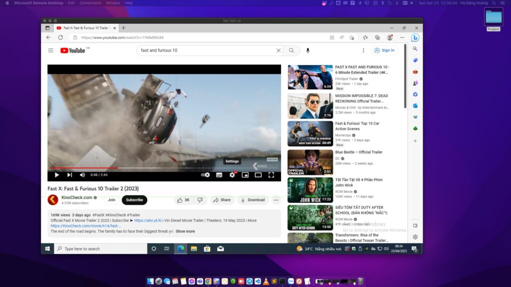Expand description with Show more
The width and height of the screenshot is (511, 287).
click(185, 231)
